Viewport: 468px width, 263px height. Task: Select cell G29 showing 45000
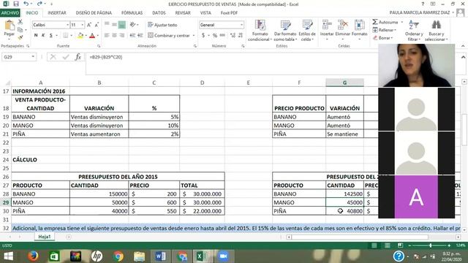tap(344, 202)
